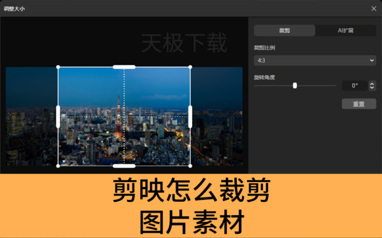Click the 重置 reset button
382x238 pixels.
(x=359, y=104)
